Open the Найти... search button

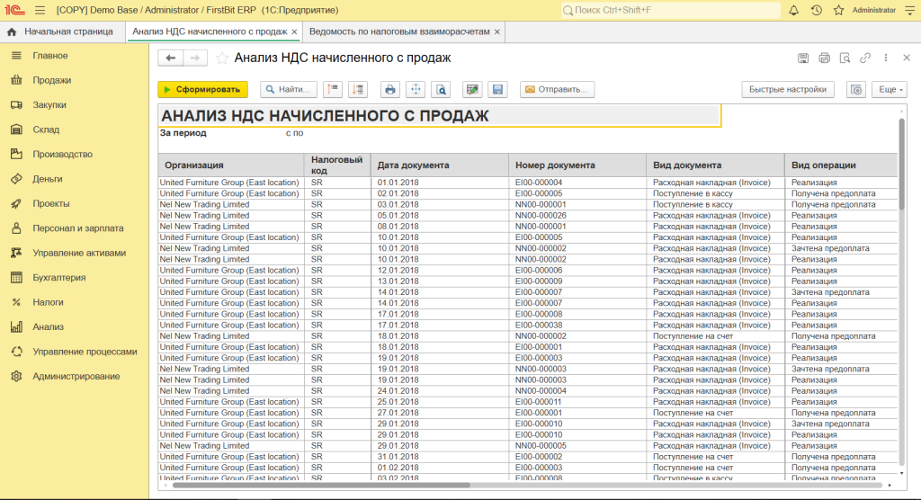(289, 89)
